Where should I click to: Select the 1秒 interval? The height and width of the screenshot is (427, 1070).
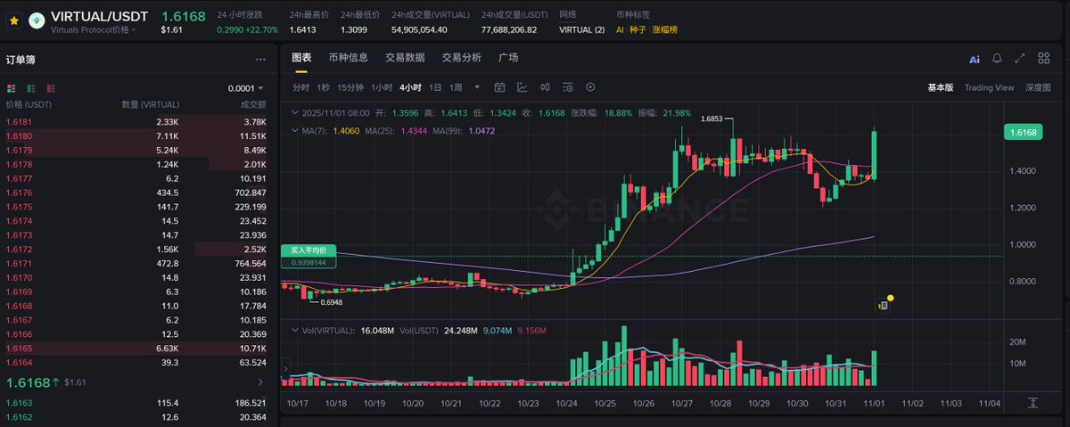(324, 87)
